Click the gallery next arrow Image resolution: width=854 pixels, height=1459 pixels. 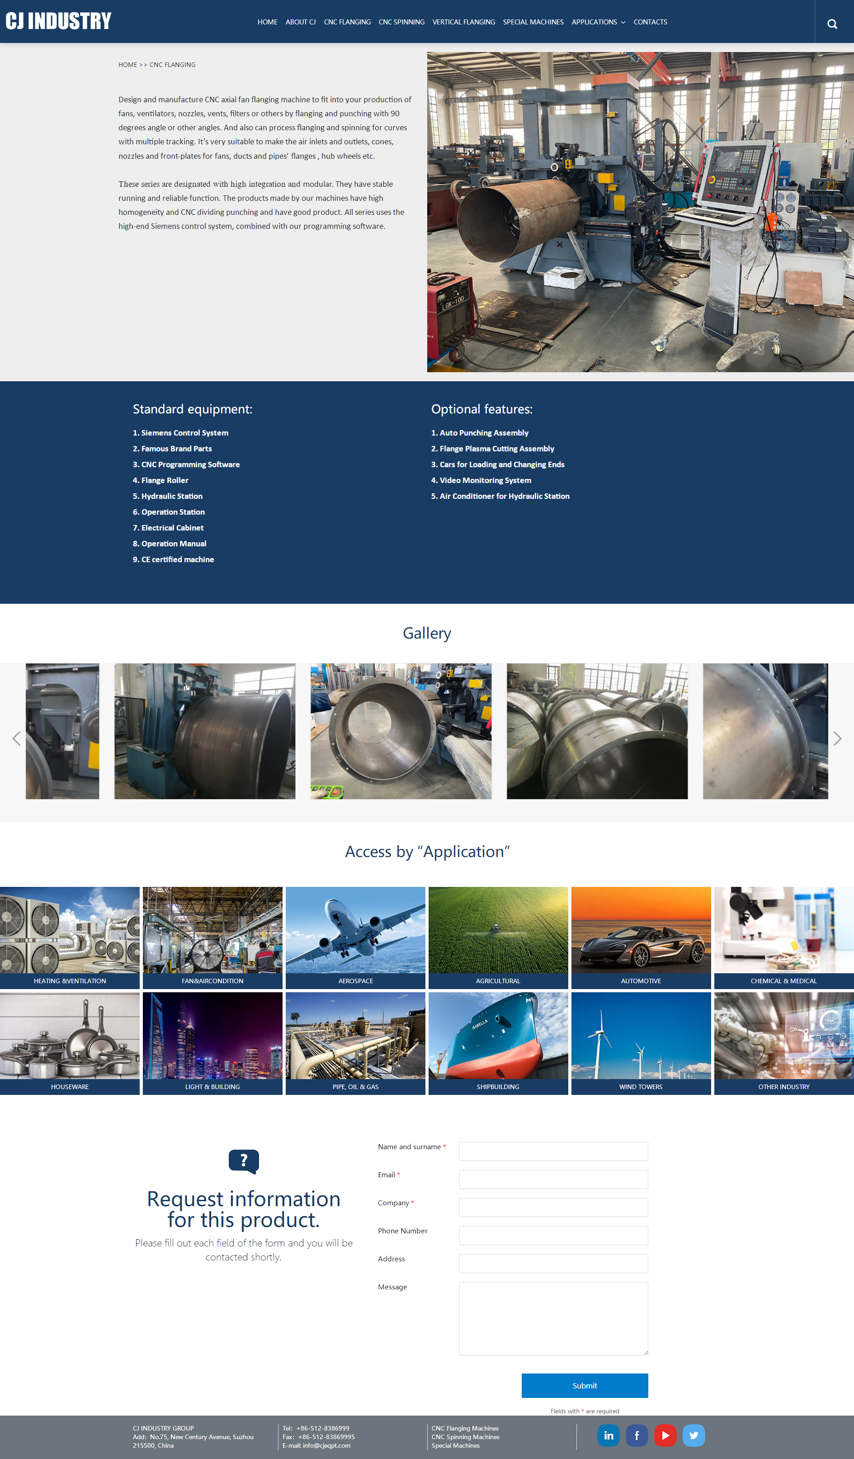(x=837, y=739)
